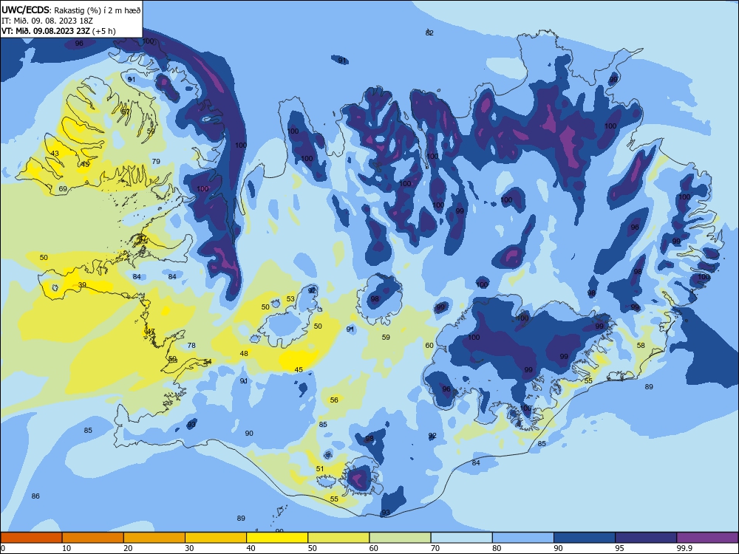Choose the 70–80 pale blue legend swatch
Screen dimensions: 739x554
[461, 538]
